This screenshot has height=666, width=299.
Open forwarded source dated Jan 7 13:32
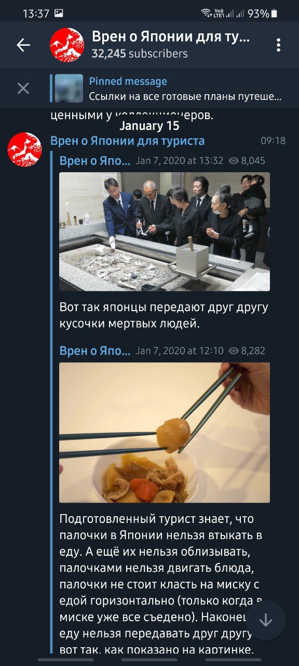[95, 161]
